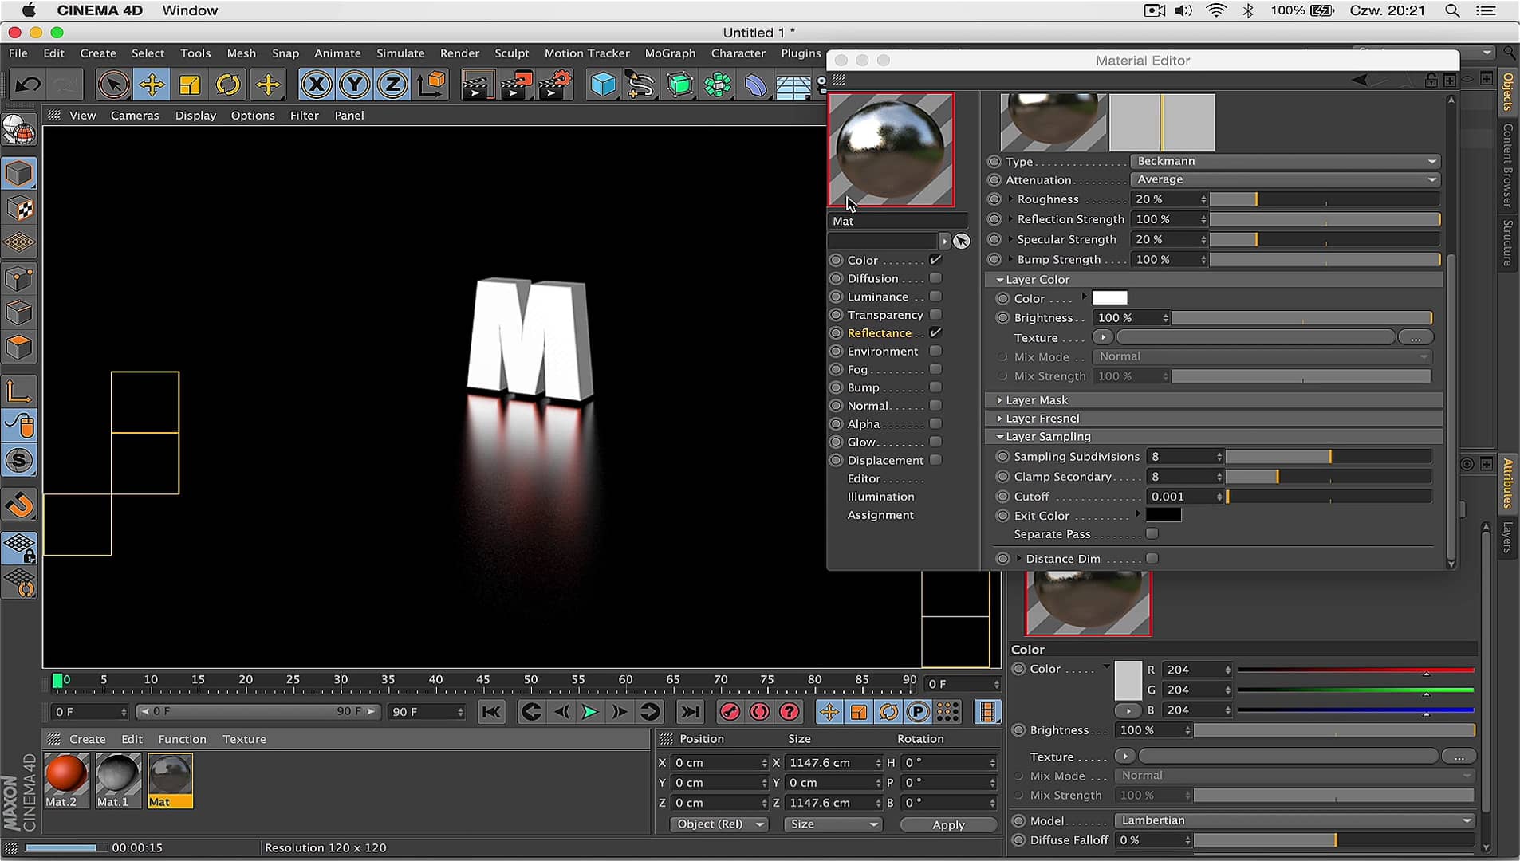Image resolution: width=1520 pixels, height=861 pixels.
Task: Disable the Reflectance channel checkbox
Action: tap(935, 332)
